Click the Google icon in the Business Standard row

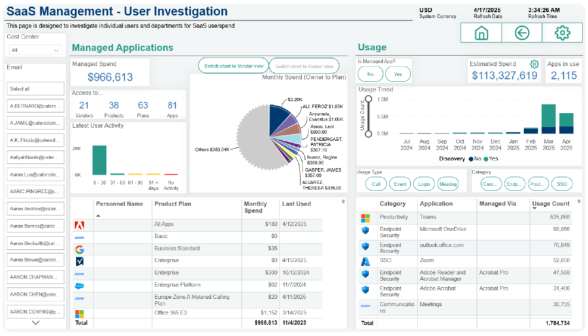(80, 249)
